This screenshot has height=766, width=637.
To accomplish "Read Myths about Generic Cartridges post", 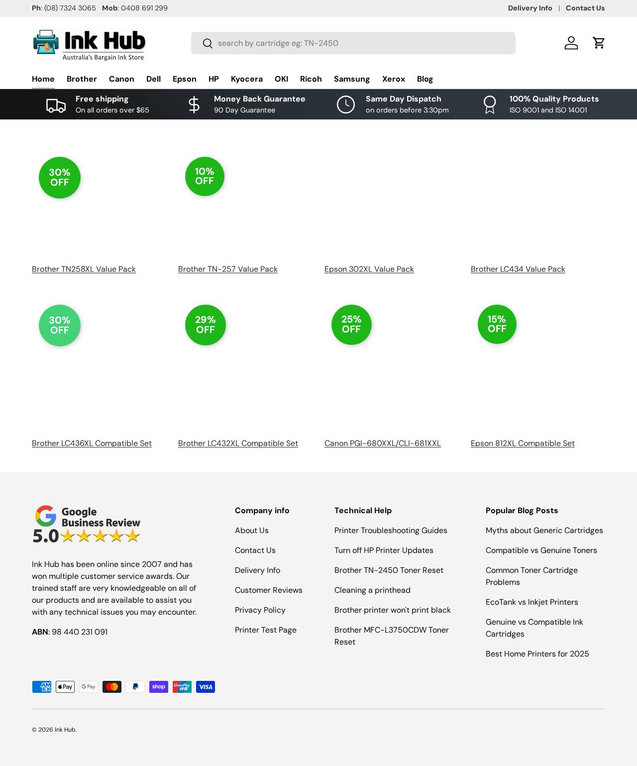I will 544,531.
